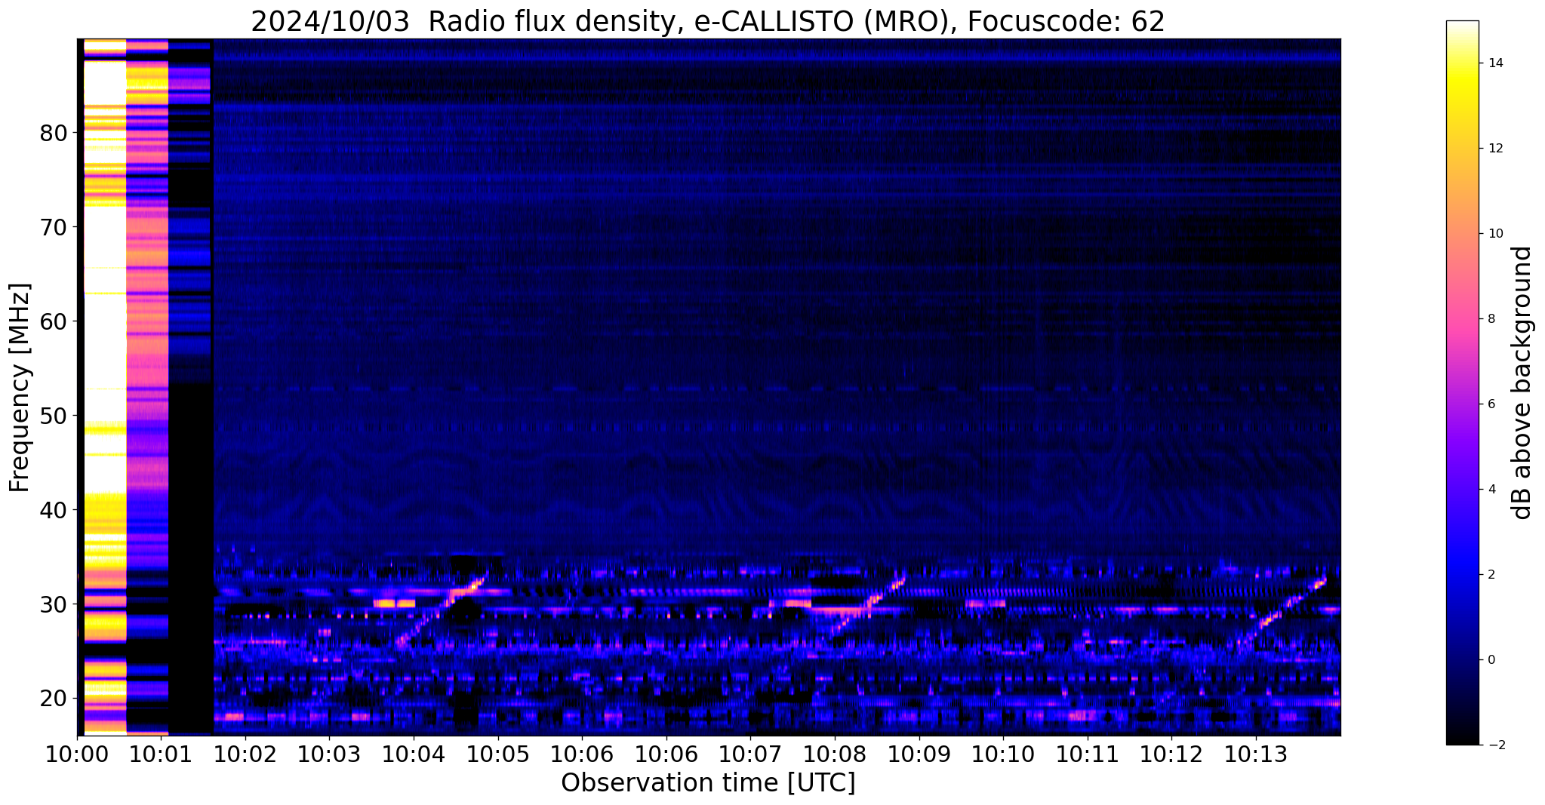Click the colorbar tick label 0
This screenshot has width=1545, height=805.
coord(1491,660)
